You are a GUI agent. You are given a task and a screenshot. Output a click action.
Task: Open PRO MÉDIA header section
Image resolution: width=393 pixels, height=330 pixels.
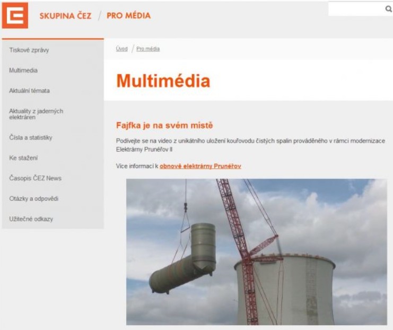tap(128, 16)
